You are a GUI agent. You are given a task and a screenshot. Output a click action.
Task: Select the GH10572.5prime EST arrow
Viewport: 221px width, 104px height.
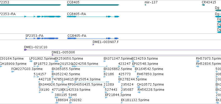pyautogui.click(x=138, y=87)
